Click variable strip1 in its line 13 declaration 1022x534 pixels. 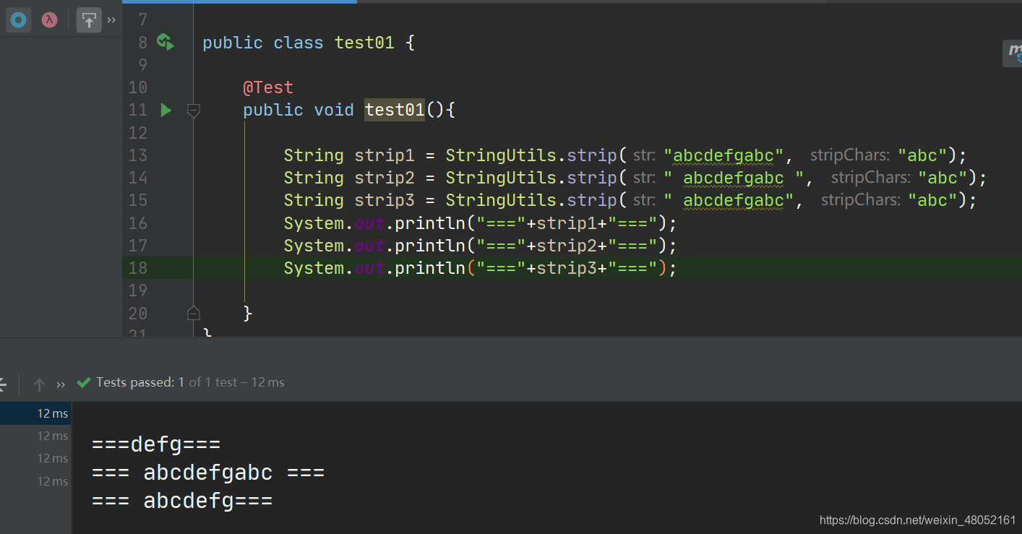pyautogui.click(x=385, y=155)
